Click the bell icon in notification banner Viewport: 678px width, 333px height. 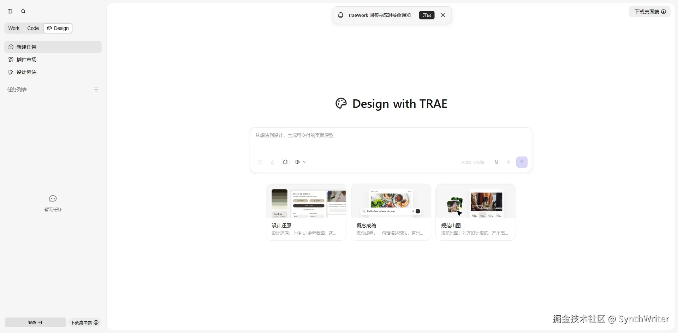(340, 15)
